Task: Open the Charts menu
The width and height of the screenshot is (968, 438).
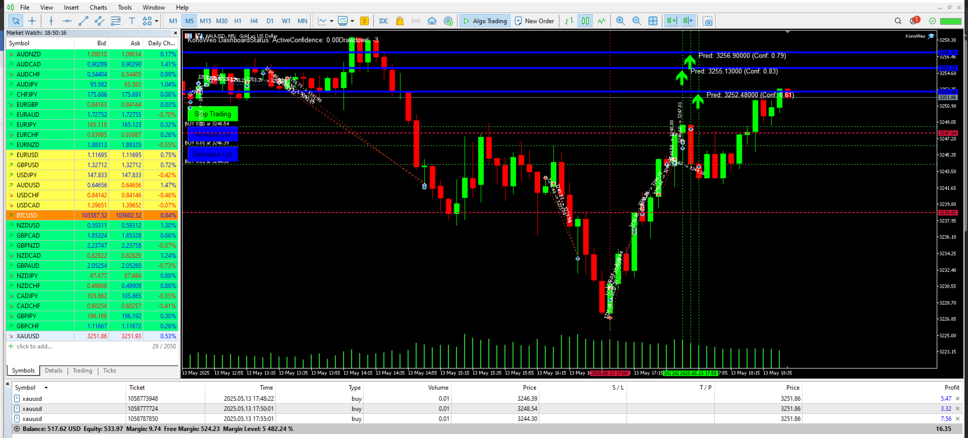Action: (98, 8)
